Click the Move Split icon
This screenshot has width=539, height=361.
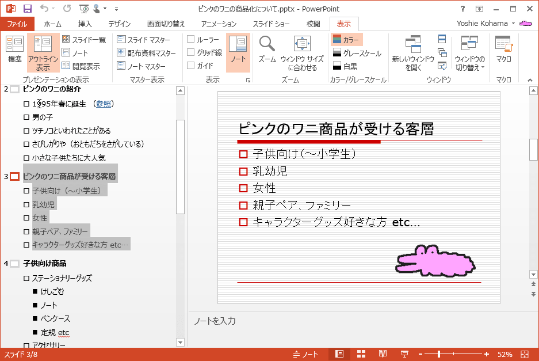pyautogui.click(x=442, y=66)
